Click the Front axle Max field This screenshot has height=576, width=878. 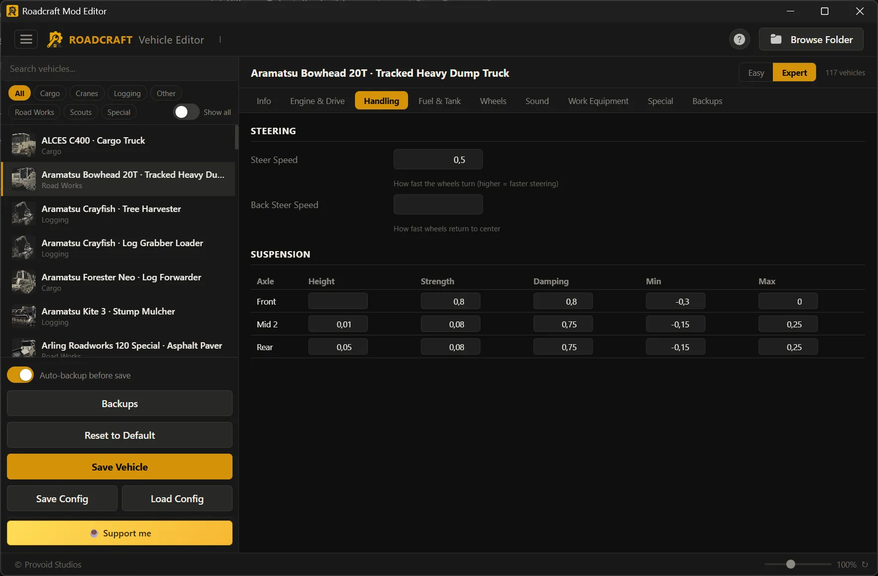(788, 301)
